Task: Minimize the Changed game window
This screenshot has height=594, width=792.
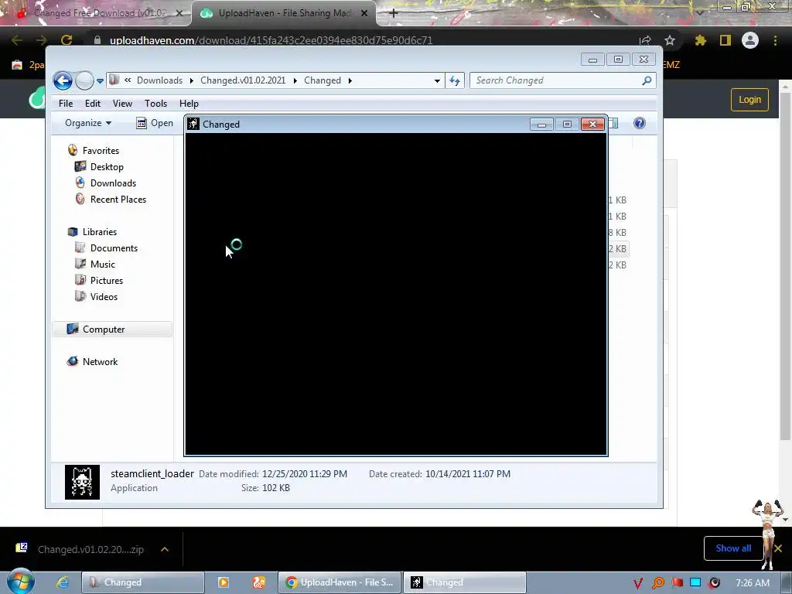Action: (x=541, y=125)
